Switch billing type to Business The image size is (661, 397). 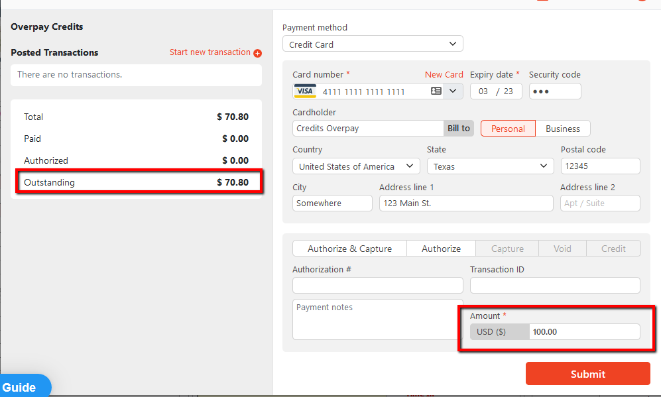point(562,129)
